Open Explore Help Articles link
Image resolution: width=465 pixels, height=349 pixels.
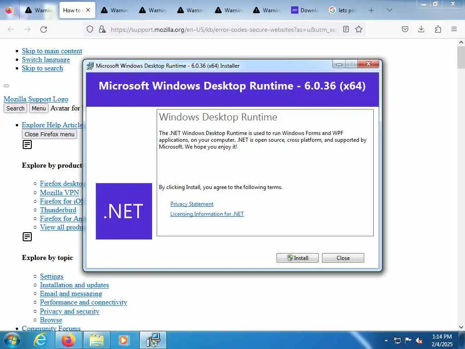point(52,125)
